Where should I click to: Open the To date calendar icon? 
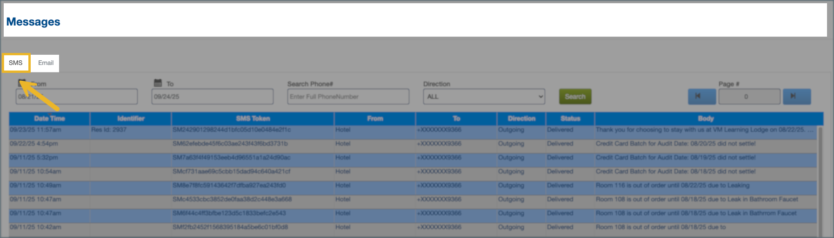click(x=158, y=83)
